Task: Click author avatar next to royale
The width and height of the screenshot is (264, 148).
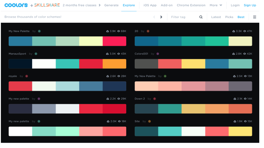Action: tap(27, 76)
